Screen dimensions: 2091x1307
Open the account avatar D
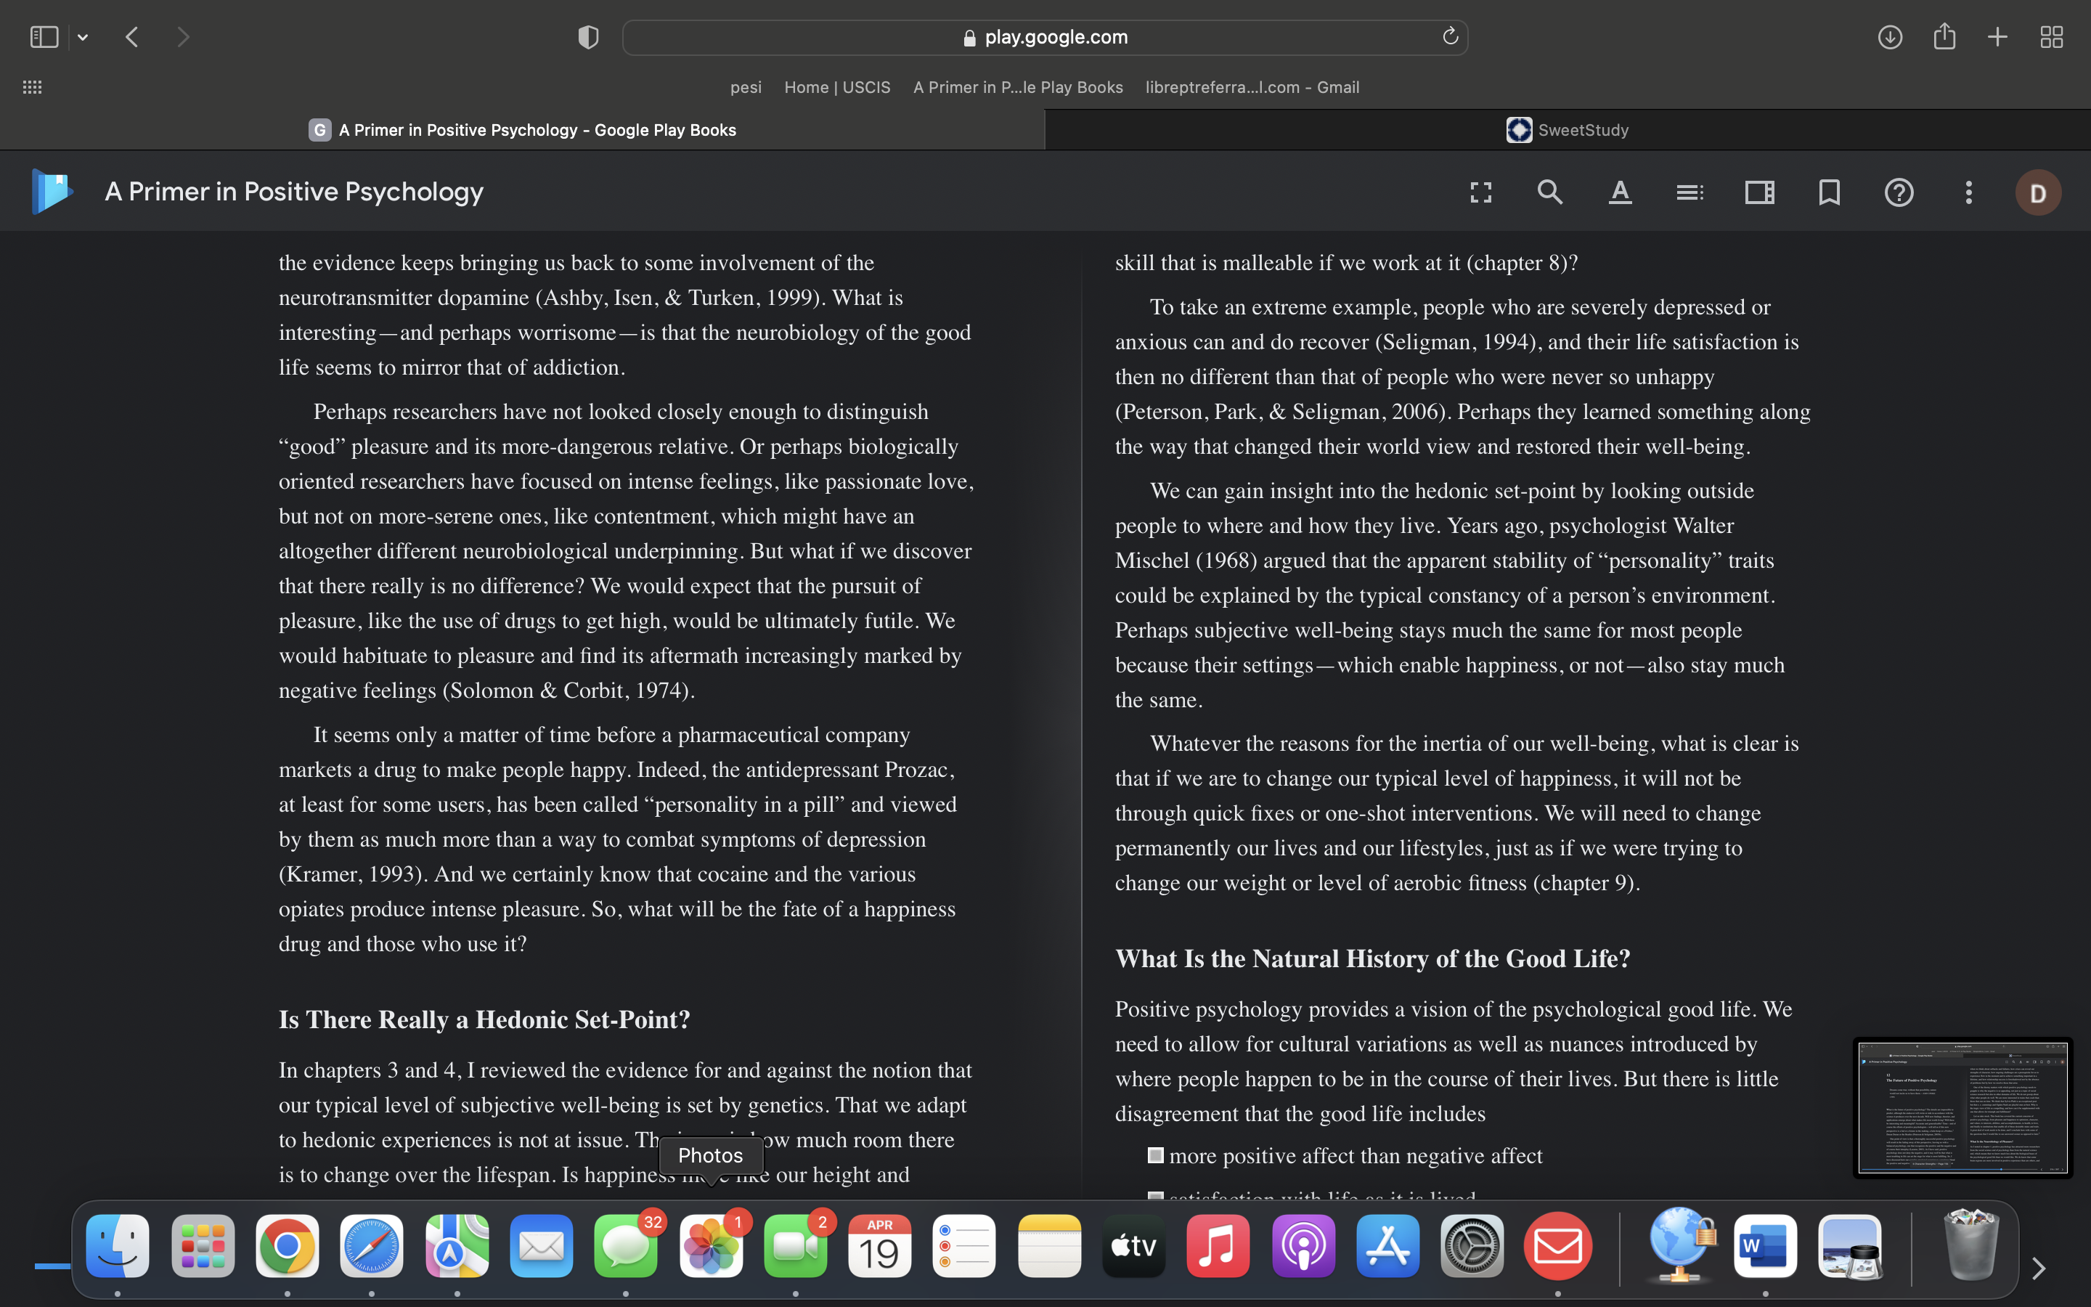click(x=2038, y=192)
